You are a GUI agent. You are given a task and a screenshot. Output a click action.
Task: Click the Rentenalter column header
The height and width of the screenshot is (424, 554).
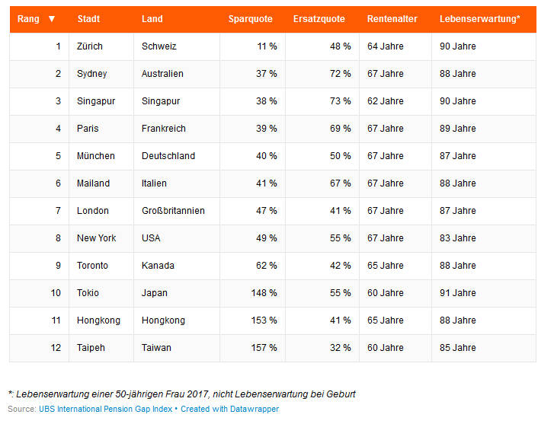(x=392, y=19)
